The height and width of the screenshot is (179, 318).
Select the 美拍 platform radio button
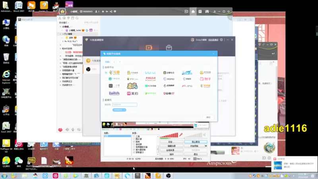pos(124,93)
